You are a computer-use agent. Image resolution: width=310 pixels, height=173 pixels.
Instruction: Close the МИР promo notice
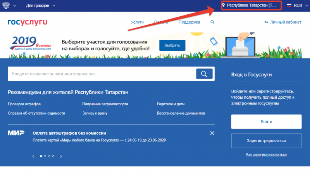pyautogui.click(x=212, y=133)
